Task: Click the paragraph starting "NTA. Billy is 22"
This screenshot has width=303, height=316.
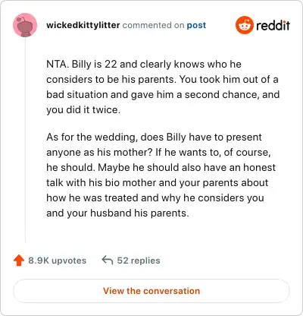Action: tap(163, 87)
